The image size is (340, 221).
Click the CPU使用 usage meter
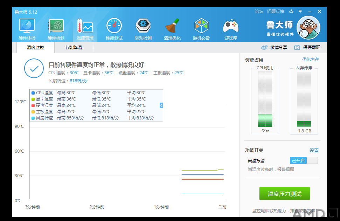pyautogui.click(x=265, y=99)
